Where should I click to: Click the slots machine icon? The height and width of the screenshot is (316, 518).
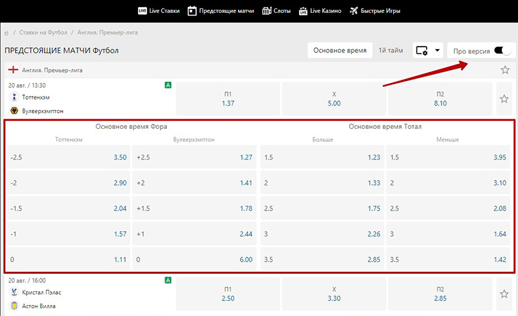(267, 11)
